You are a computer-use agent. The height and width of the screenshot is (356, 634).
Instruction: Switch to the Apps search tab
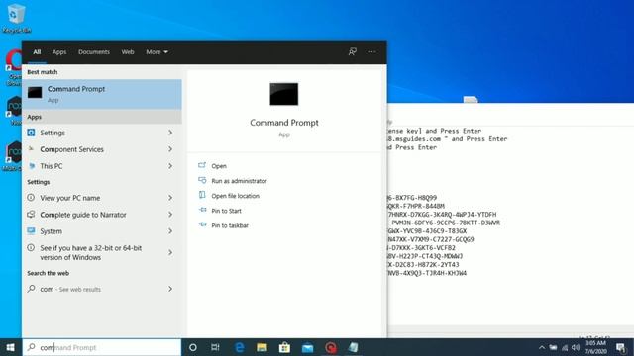[59, 52]
